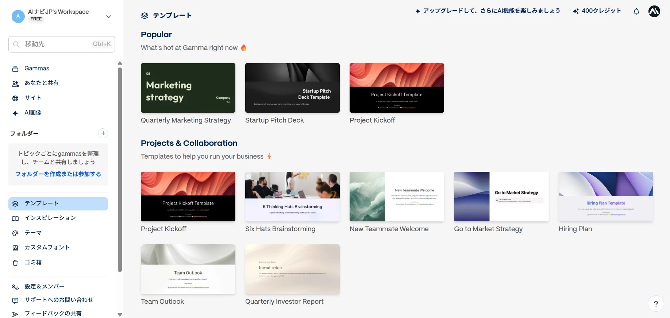Open notifications via the bell icon
This screenshot has height=318, width=670.
[x=636, y=11]
